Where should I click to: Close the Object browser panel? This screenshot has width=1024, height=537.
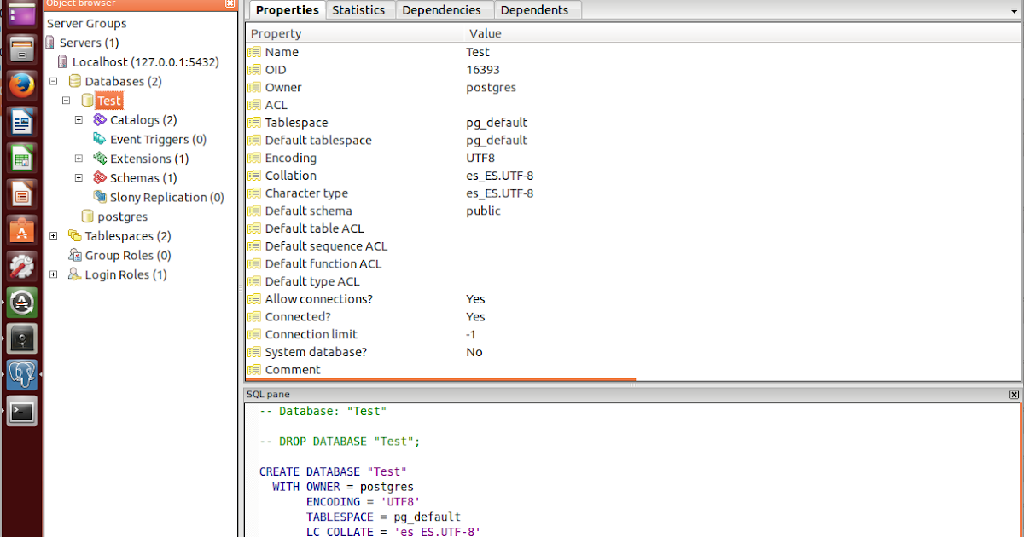(x=230, y=3)
